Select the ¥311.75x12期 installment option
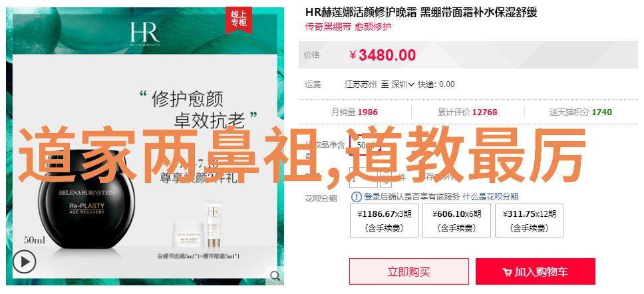 pos(529,221)
